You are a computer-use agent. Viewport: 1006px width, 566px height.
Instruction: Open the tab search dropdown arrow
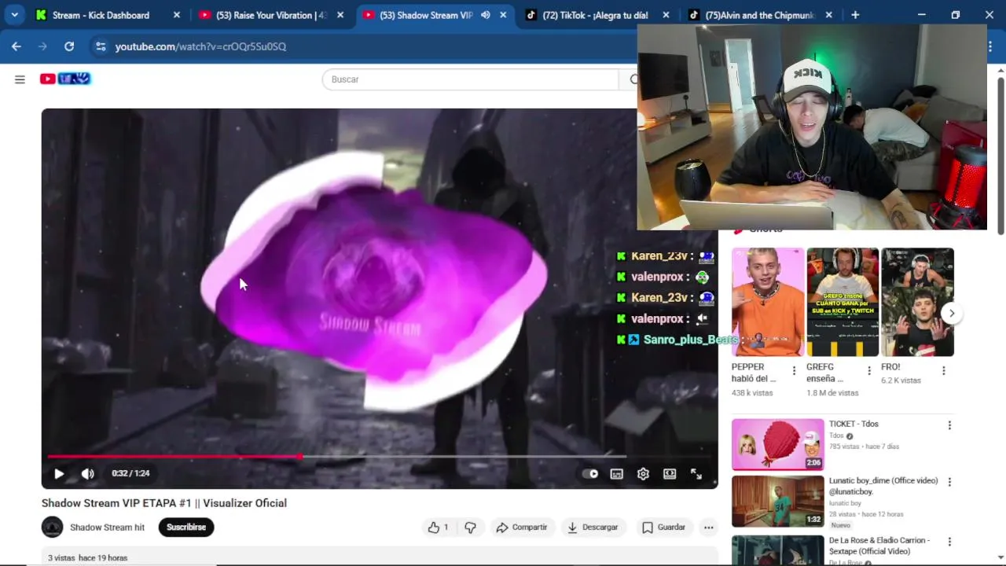click(x=14, y=15)
